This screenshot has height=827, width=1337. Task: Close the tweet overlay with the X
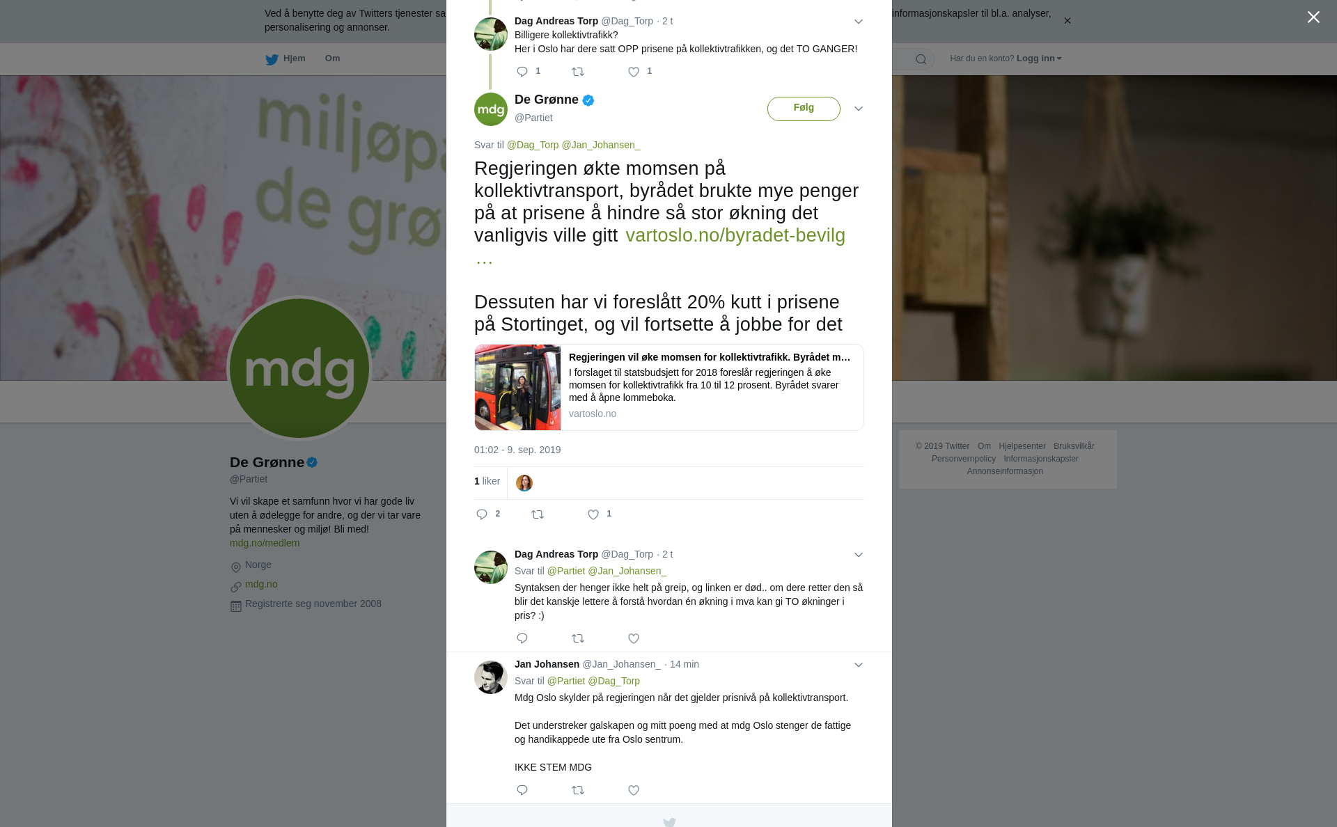1313,17
